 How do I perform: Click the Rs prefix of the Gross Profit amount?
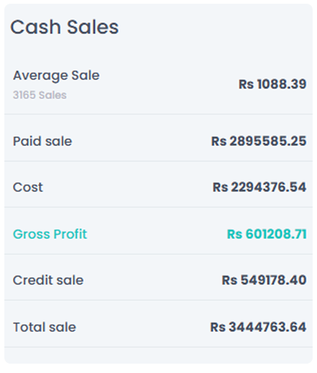235,234
